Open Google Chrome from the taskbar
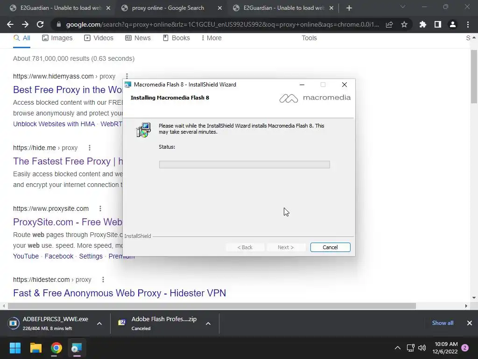The height and width of the screenshot is (359, 478). point(56,348)
